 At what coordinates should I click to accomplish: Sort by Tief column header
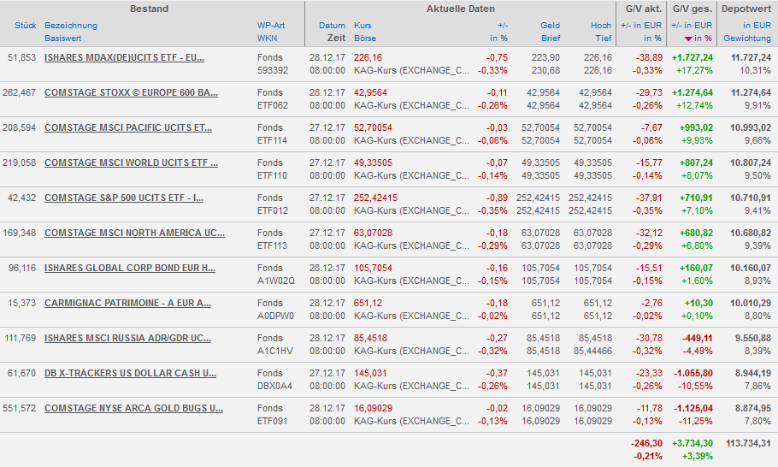click(604, 38)
